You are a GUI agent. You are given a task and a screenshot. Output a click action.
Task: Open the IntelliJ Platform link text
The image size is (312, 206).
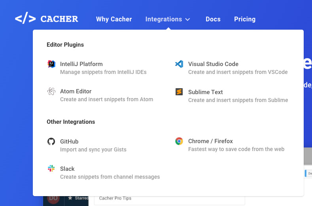[x=81, y=64]
